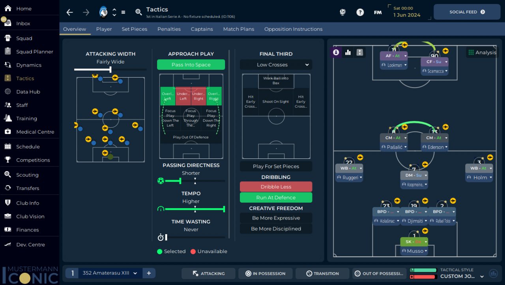
Task: Toggle Overlap Right zone
Action: [214, 96]
